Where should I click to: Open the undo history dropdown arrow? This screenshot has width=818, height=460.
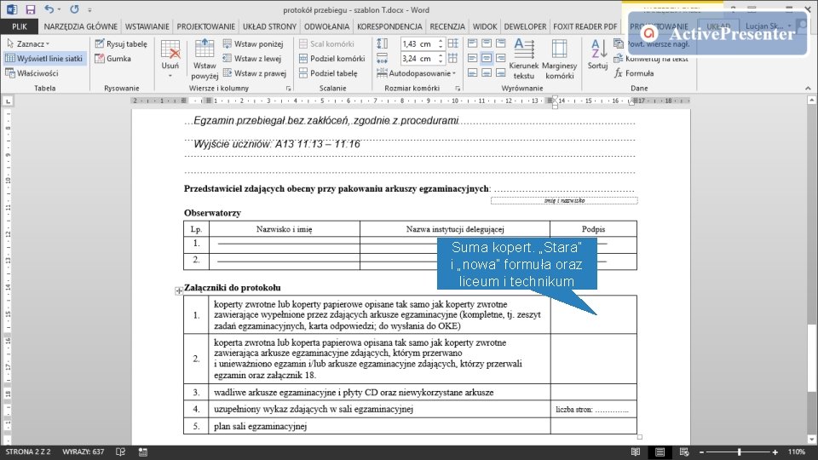point(59,10)
